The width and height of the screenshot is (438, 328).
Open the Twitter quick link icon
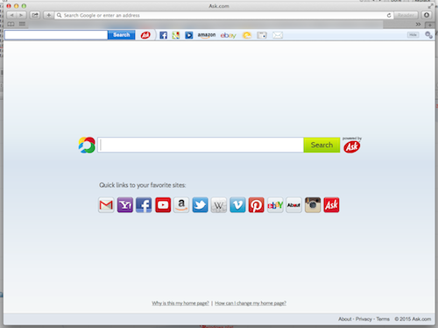click(200, 205)
